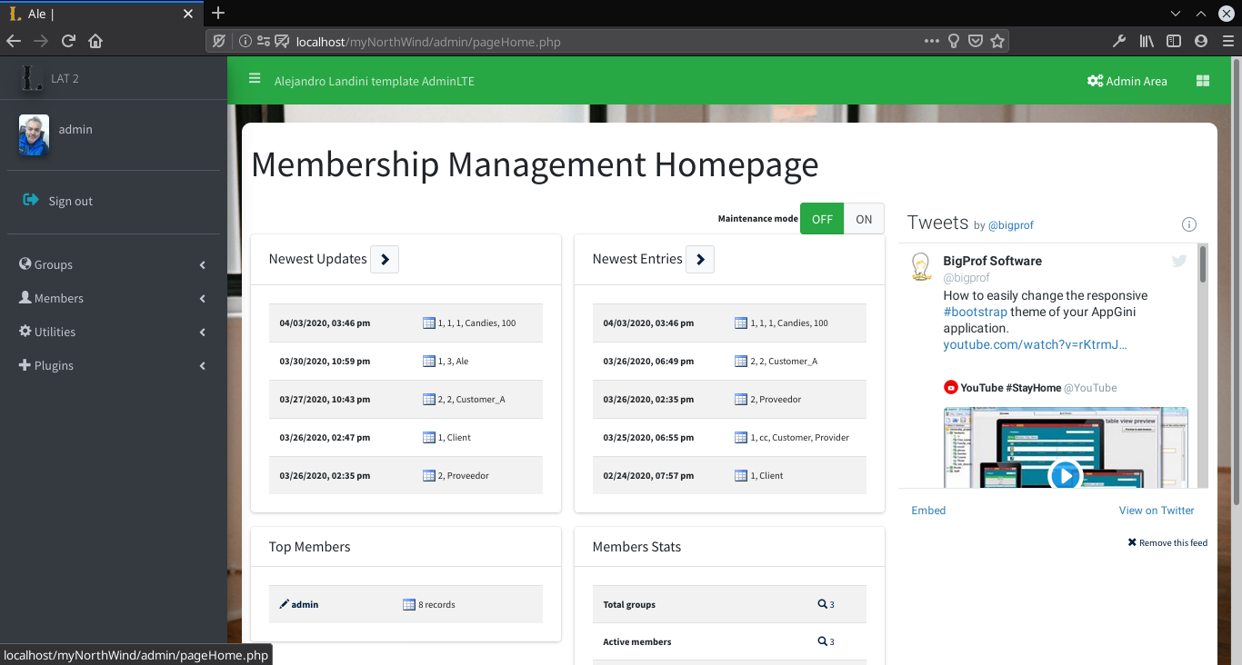Open table icon for '1, Client' update row
Viewport: 1242px width, 665px height.
(x=429, y=438)
